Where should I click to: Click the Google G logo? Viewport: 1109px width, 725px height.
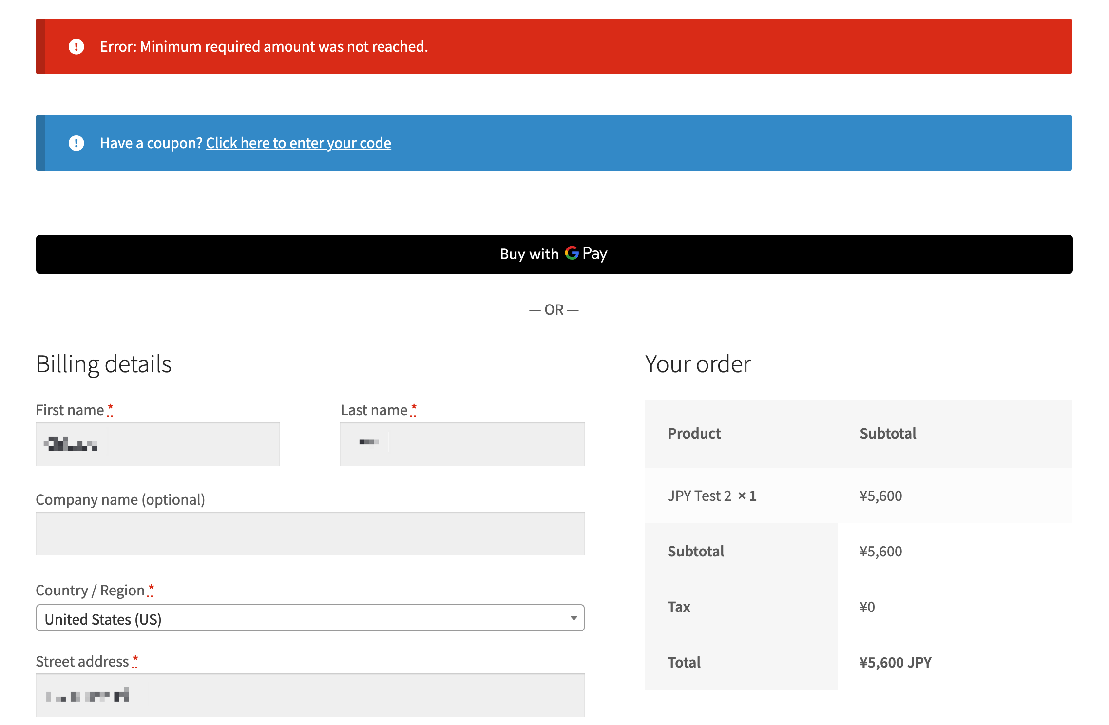pos(572,253)
